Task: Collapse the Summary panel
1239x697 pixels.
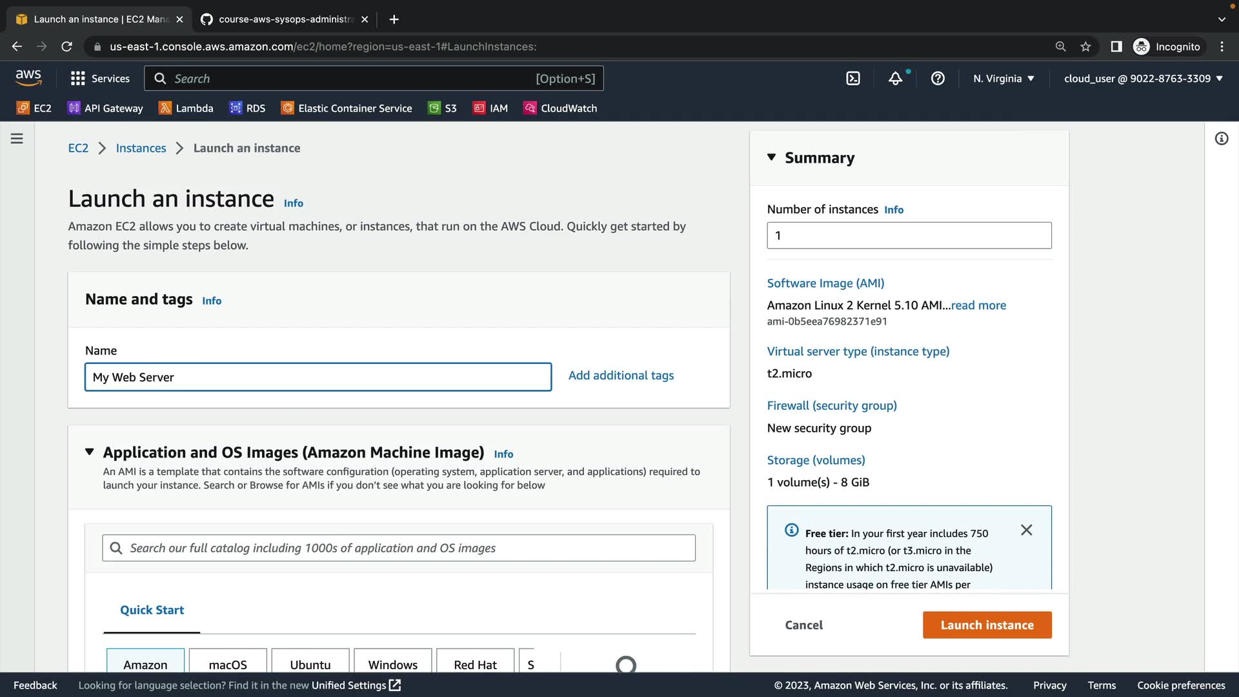Action: [x=771, y=157]
